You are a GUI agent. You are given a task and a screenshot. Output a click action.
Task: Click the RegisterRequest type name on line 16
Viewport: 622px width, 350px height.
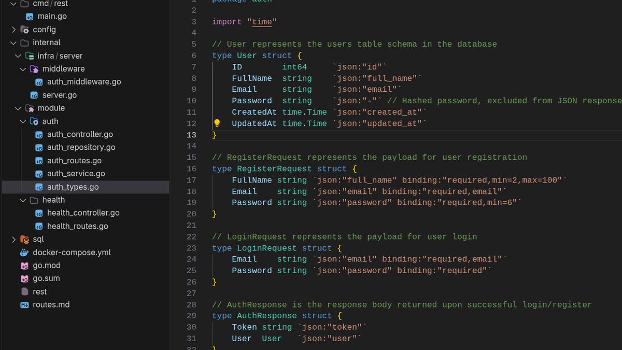pos(274,169)
